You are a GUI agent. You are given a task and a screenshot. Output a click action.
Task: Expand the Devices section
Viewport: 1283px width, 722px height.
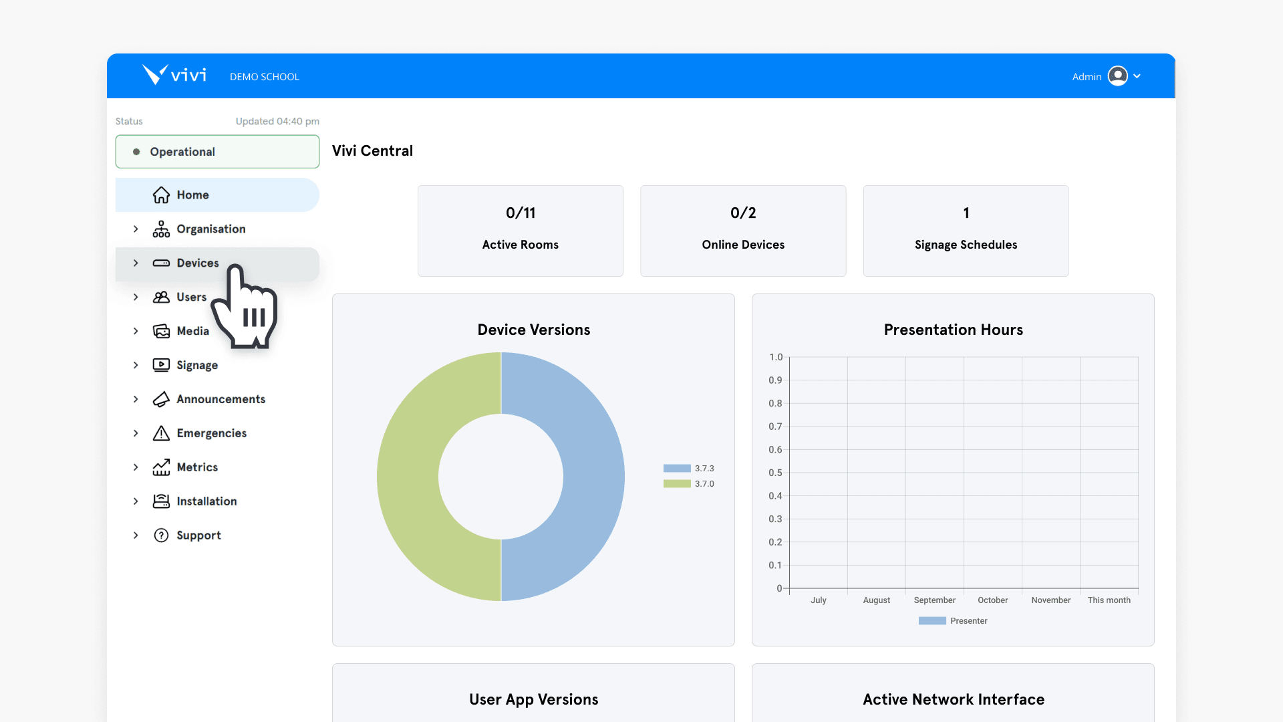pyautogui.click(x=136, y=263)
